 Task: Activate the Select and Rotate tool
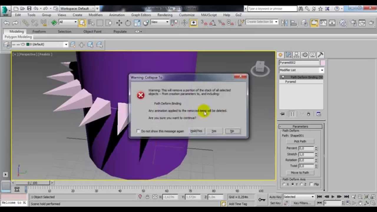(128, 23)
